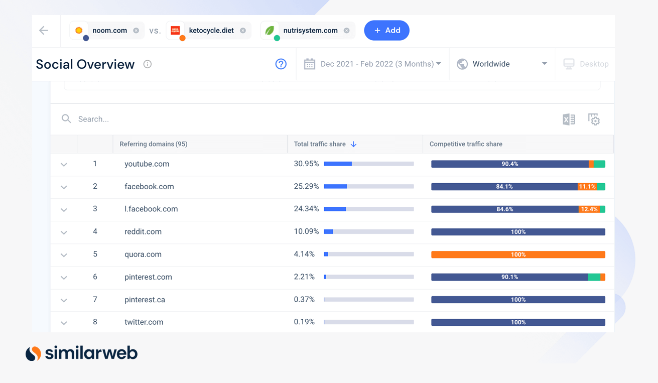Expand the youtube.com row details

64,164
